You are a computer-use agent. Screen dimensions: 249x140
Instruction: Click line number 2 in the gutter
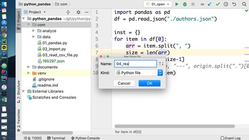point(97,19)
